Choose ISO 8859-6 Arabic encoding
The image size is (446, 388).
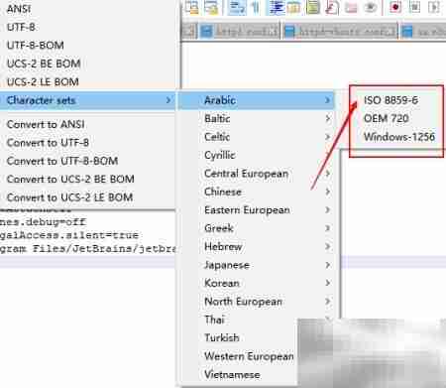[x=390, y=100]
